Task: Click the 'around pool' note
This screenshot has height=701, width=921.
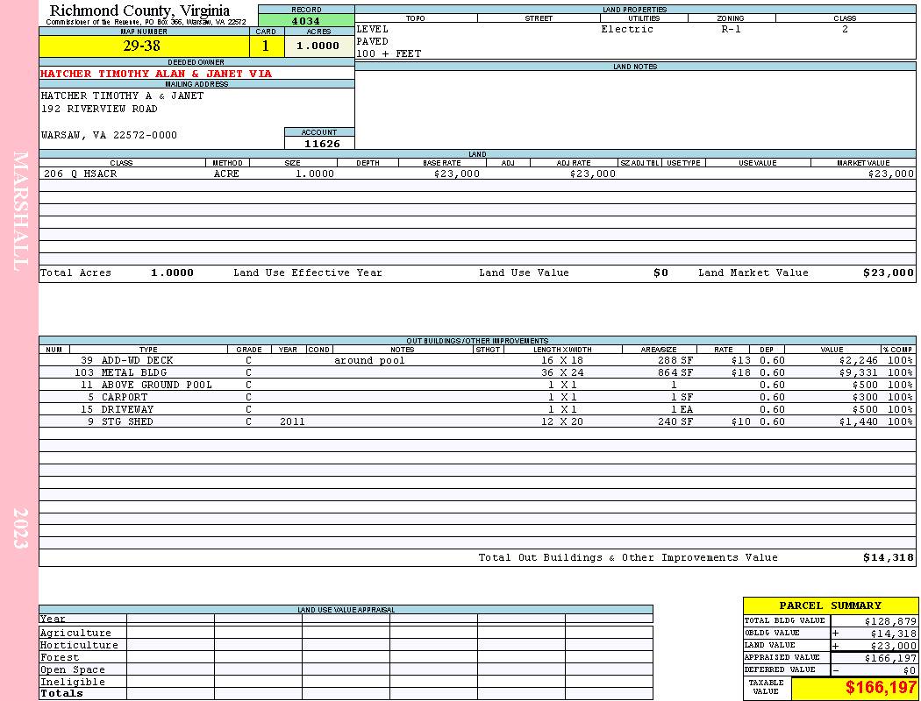Action: [369, 361]
